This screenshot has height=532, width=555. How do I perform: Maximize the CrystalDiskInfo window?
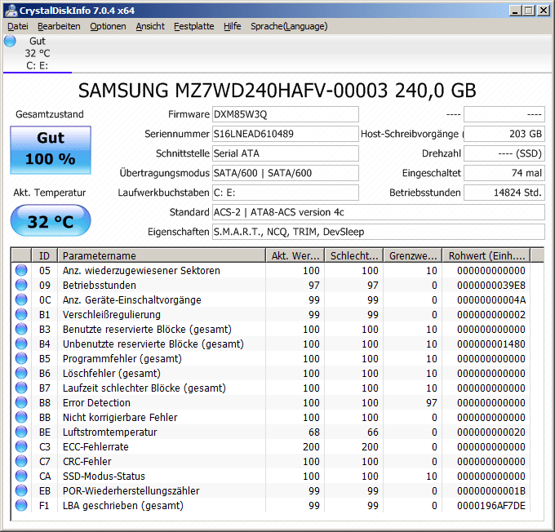(x=528, y=11)
